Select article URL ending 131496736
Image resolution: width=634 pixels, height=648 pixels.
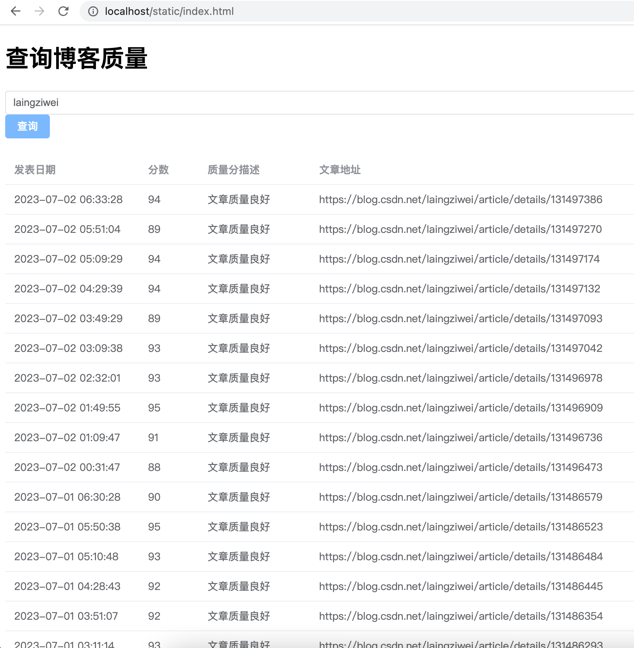pyautogui.click(x=461, y=438)
